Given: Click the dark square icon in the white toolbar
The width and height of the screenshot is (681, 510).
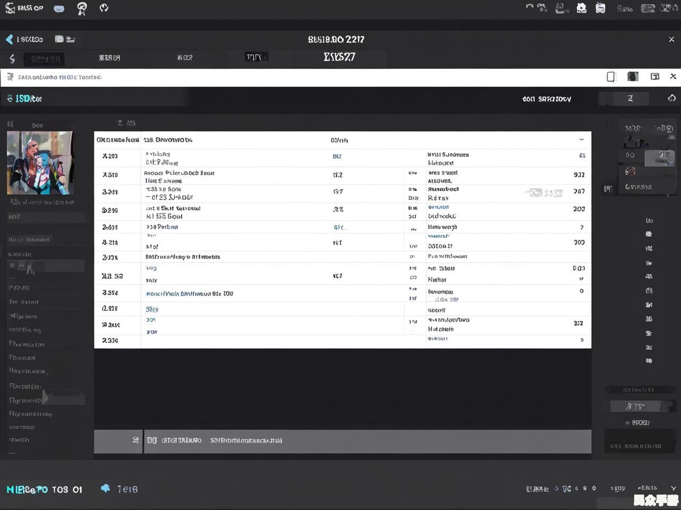Looking at the screenshot, I should 633,77.
